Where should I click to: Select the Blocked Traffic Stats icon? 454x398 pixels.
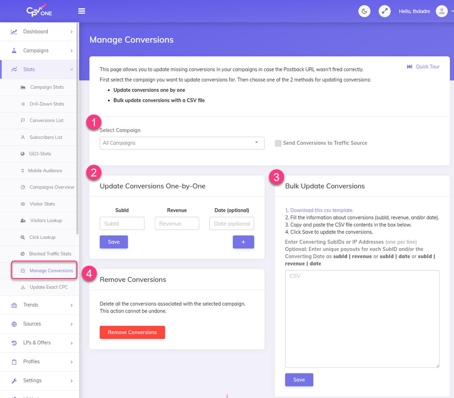coord(23,254)
